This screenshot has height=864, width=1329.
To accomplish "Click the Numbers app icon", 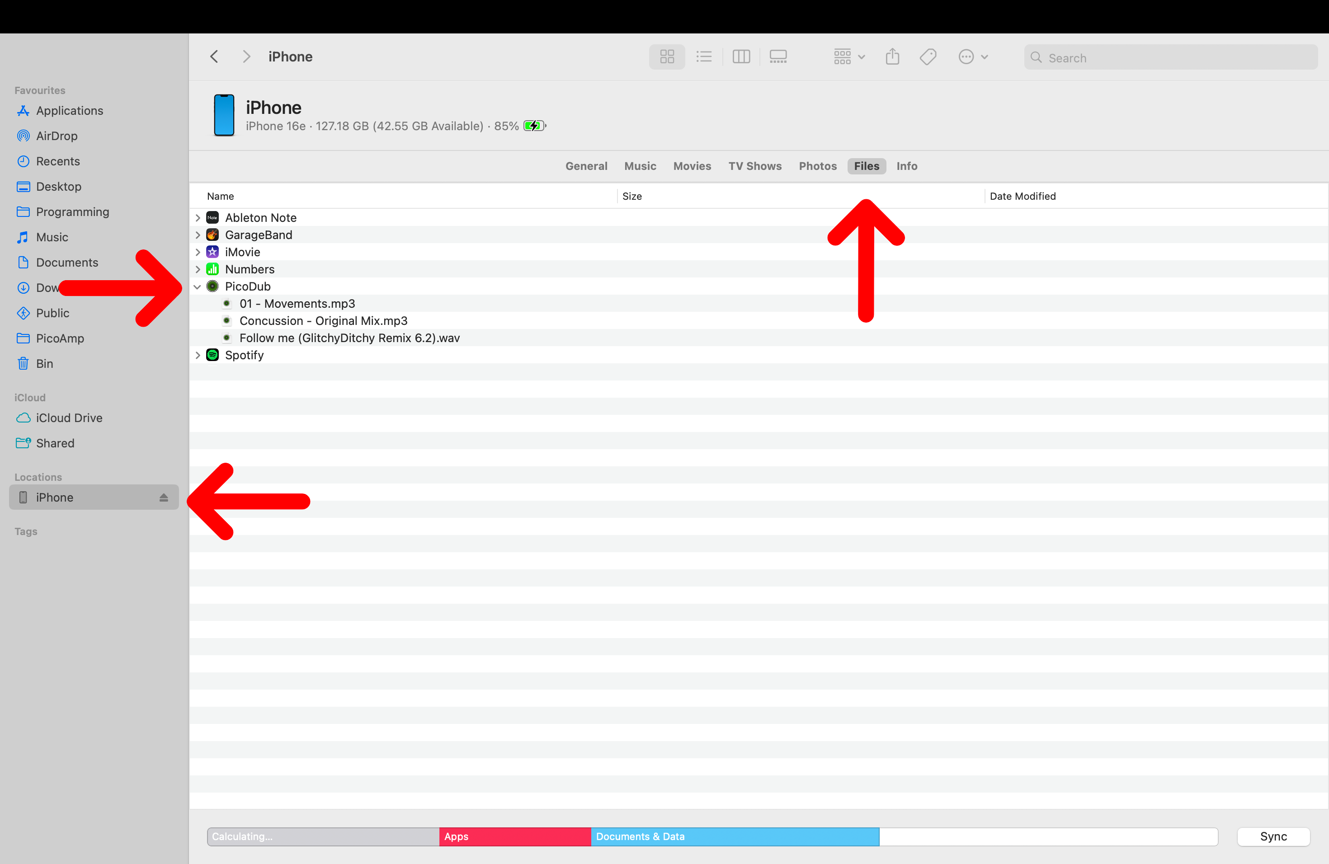I will 212,270.
